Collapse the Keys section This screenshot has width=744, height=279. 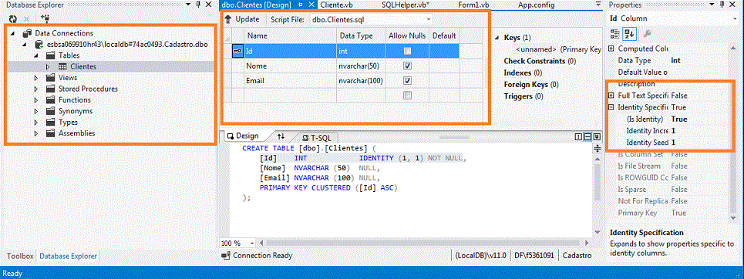click(x=496, y=38)
